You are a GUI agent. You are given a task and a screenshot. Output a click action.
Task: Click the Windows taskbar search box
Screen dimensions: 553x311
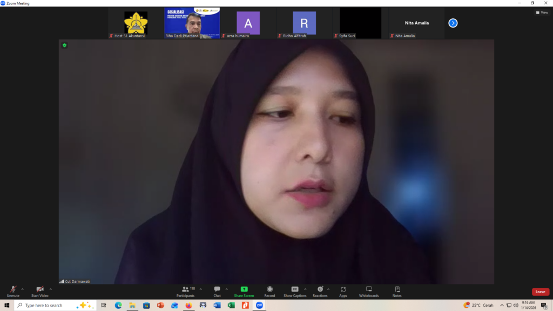[x=55, y=306]
